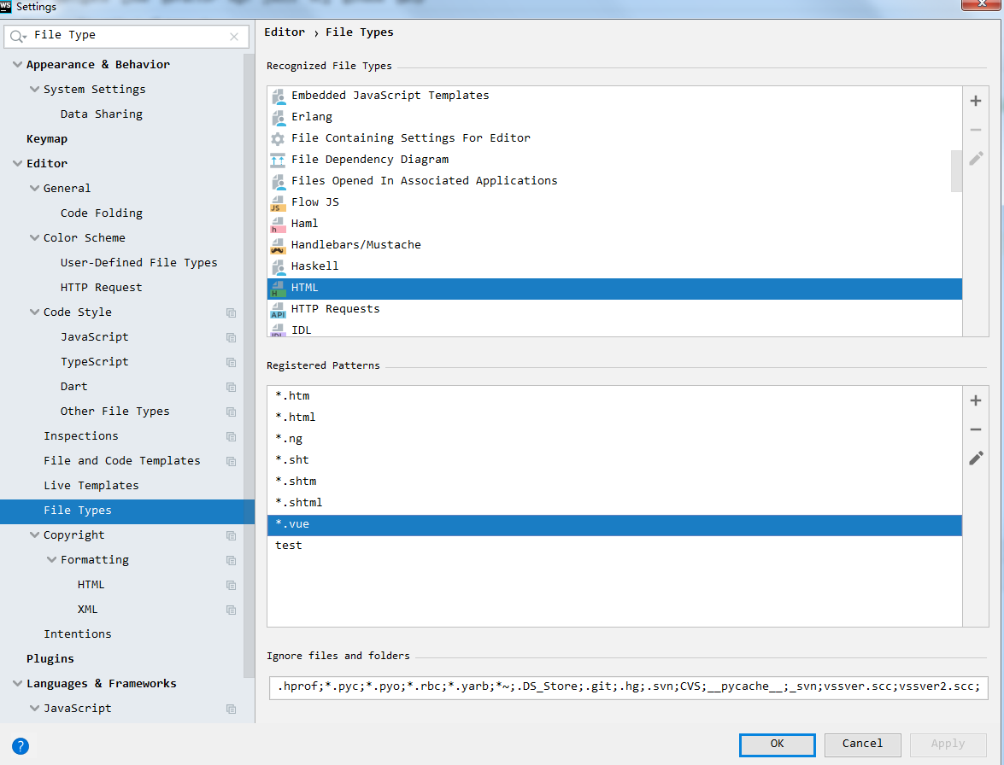Click the Flow JS file type icon
The width and height of the screenshot is (1004, 765).
[x=278, y=202]
